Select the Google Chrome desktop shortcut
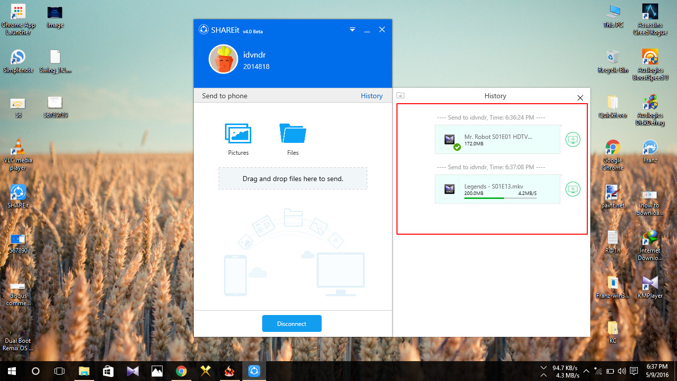The height and width of the screenshot is (381, 677). coord(613,155)
